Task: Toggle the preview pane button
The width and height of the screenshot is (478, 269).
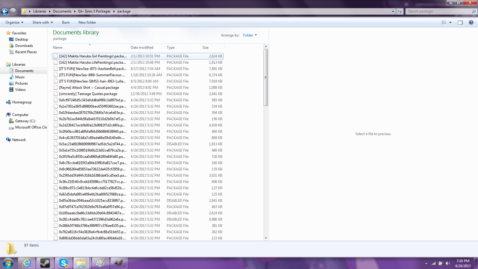Action: point(460,22)
